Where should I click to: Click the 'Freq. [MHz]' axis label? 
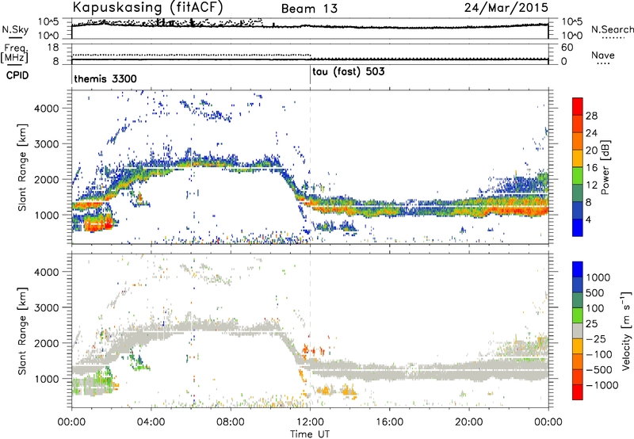point(14,54)
